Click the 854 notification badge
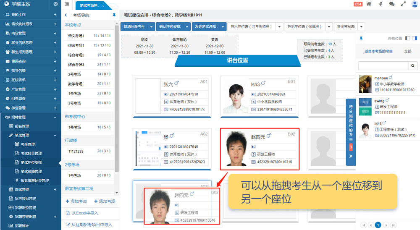 coord(358,4)
